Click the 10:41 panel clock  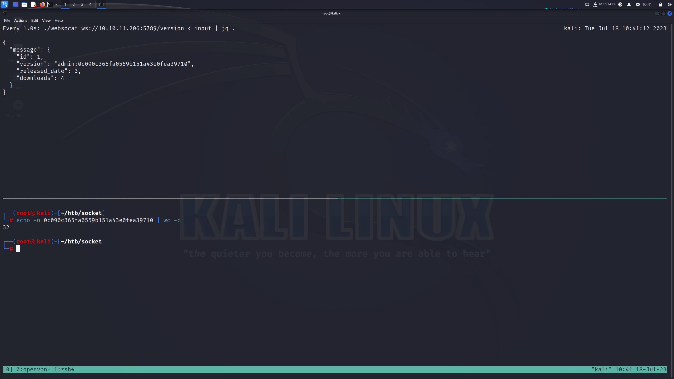(x=647, y=4)
